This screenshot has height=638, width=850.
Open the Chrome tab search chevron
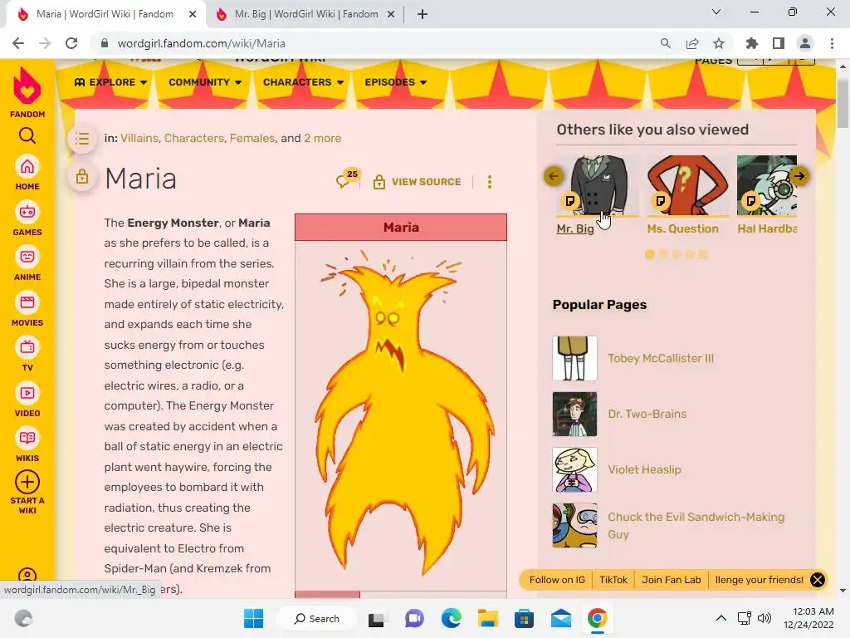click(x=716, y=12)
